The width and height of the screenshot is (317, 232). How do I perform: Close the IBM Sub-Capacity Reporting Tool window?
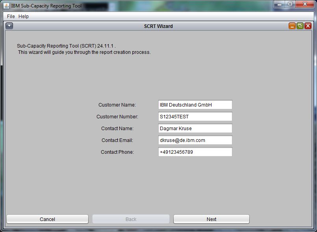pos(305,4)
